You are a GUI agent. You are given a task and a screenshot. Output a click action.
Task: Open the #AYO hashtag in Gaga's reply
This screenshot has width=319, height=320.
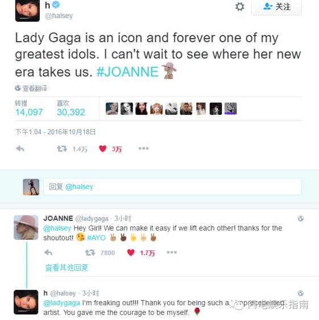pos(97,238)
